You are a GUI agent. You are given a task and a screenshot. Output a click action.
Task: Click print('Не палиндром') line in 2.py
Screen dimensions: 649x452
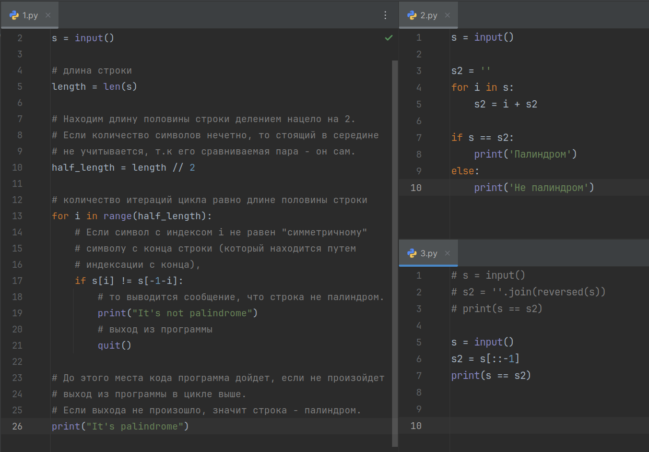535,187
